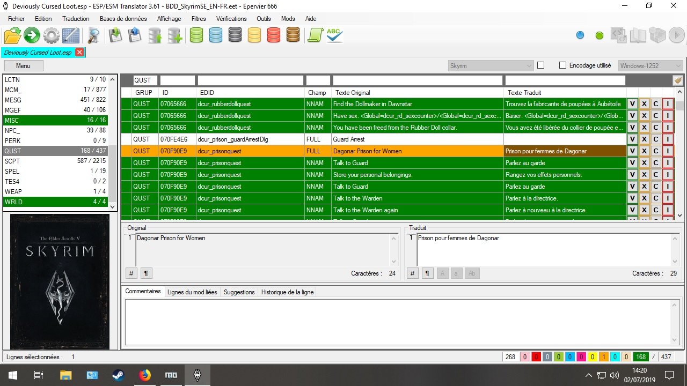The image size is (687, 386).
Task: Select SCPT in the record list
Action: pos(56,161)
